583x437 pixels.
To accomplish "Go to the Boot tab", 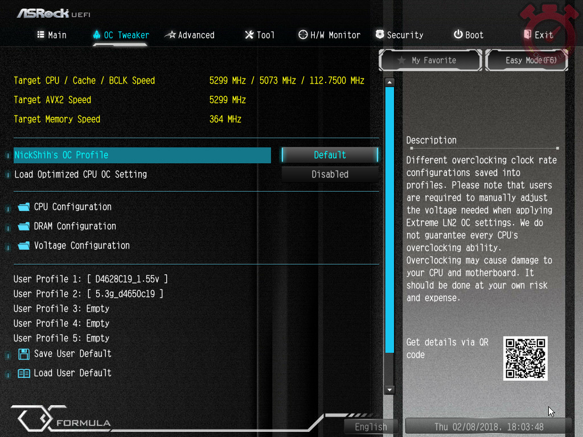I will [x=468, y=35].
